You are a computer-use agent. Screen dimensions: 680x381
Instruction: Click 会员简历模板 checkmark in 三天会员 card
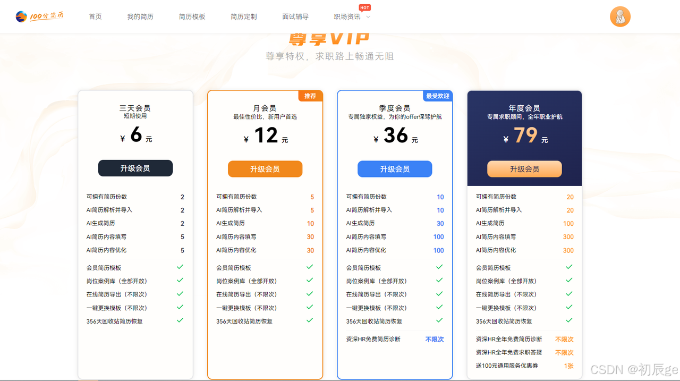coord(180,267)
